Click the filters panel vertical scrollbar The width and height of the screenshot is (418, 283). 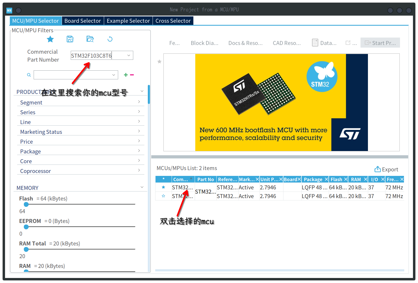[149, 94]
